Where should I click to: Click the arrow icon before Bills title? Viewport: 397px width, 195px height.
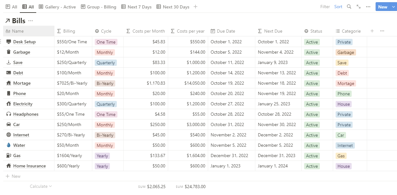(7, 21)
